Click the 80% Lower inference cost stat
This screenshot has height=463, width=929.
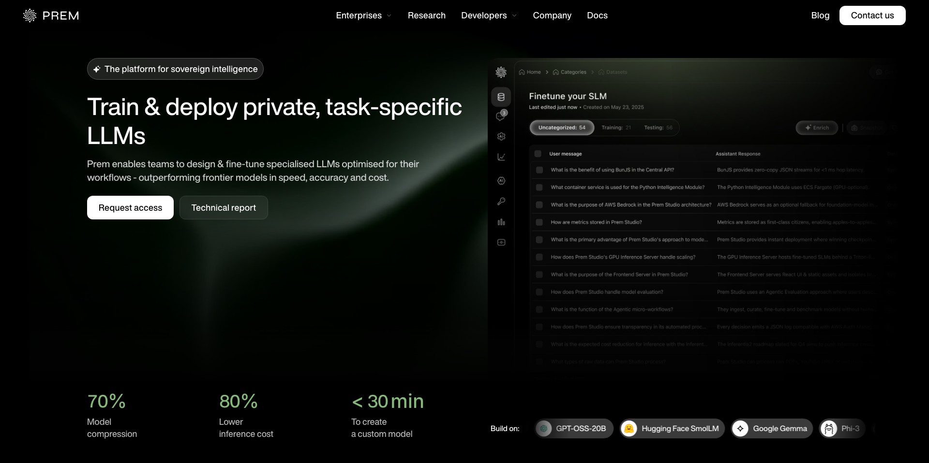pyautogui.click(x=246, y=416)
